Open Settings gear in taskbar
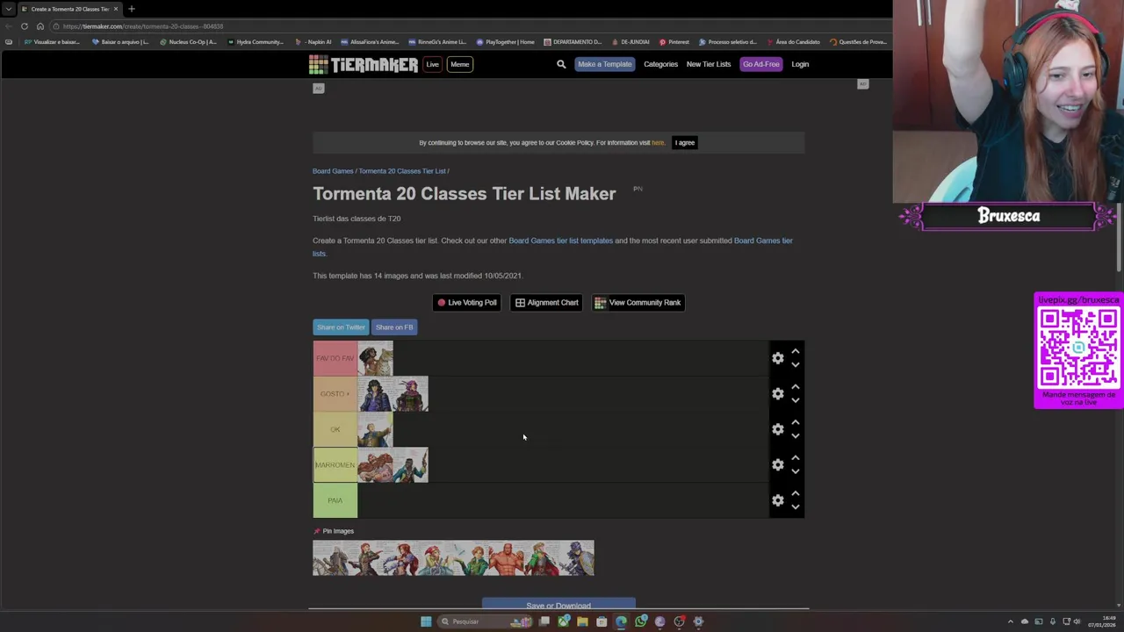Viewport: 1124px width, 632px height. [698, 621]
